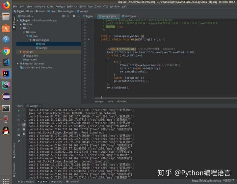Close the wangyi.java editor tab
The image size is (237, 184).
point(118,16)
